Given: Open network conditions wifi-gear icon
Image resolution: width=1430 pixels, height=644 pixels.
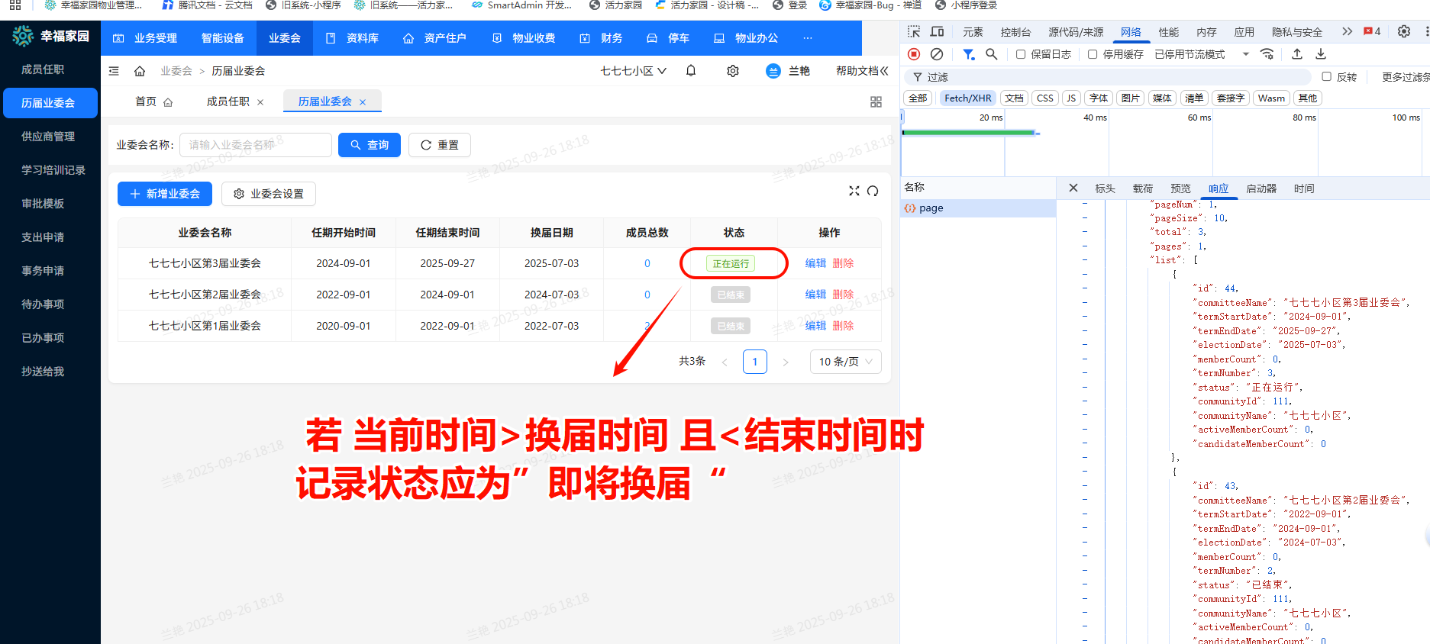Looking at the screenshot, I should (x=1267, y=54).
